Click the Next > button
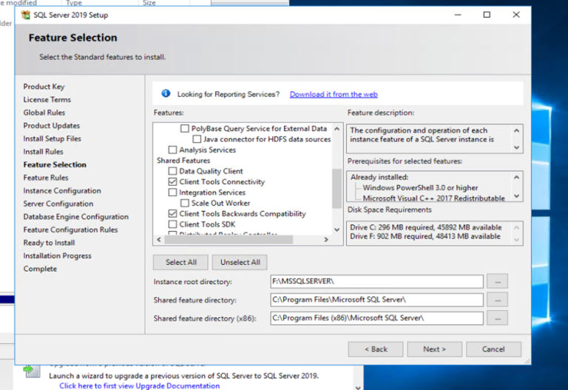The height and width of the screenshot is (390, 568). (x=434, y=349)
